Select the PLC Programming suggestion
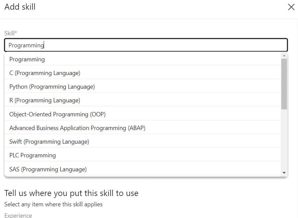Viewport: 298px width, 218px height. click(32, 155)
